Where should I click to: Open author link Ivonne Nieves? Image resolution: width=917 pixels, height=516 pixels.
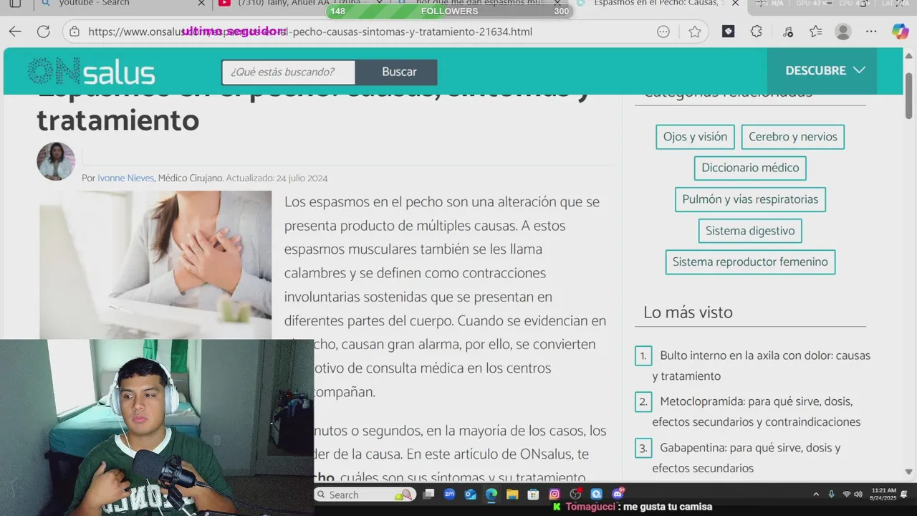(125, 178)
